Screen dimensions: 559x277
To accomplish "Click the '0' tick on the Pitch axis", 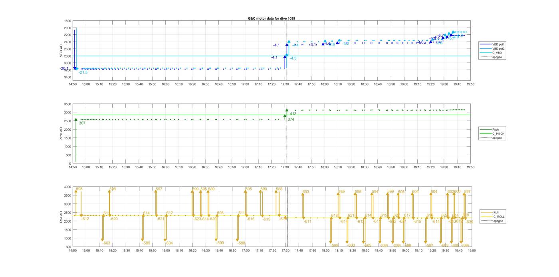I will (x=70, y=164).
